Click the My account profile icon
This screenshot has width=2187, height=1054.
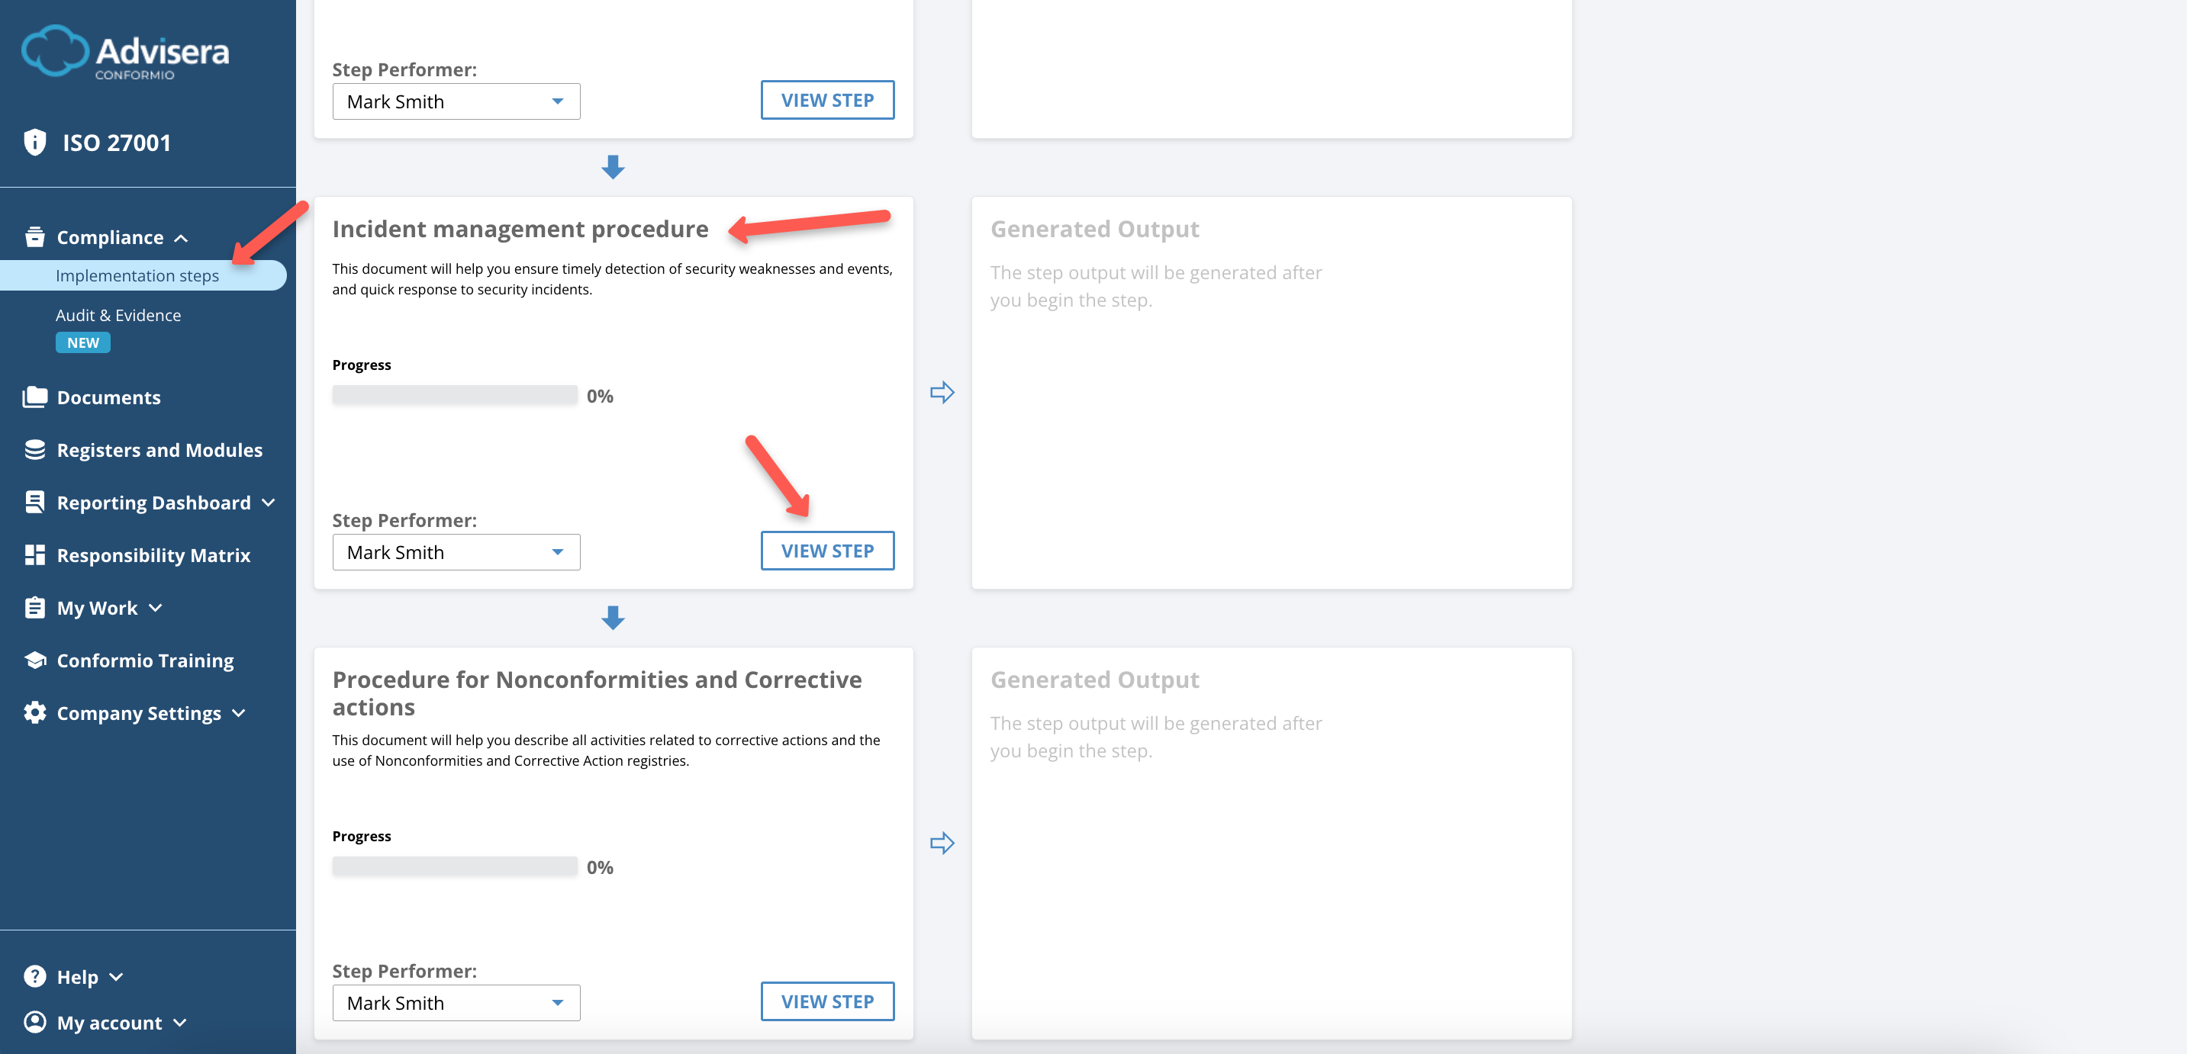[x=35, y=1023]
